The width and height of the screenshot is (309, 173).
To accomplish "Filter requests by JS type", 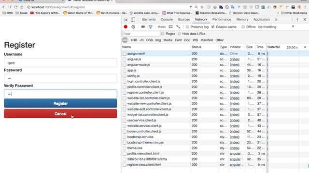I will click(x=141, y=40).
